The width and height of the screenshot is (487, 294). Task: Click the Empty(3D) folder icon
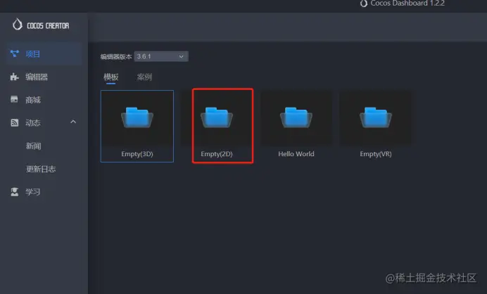pos(137,117)
